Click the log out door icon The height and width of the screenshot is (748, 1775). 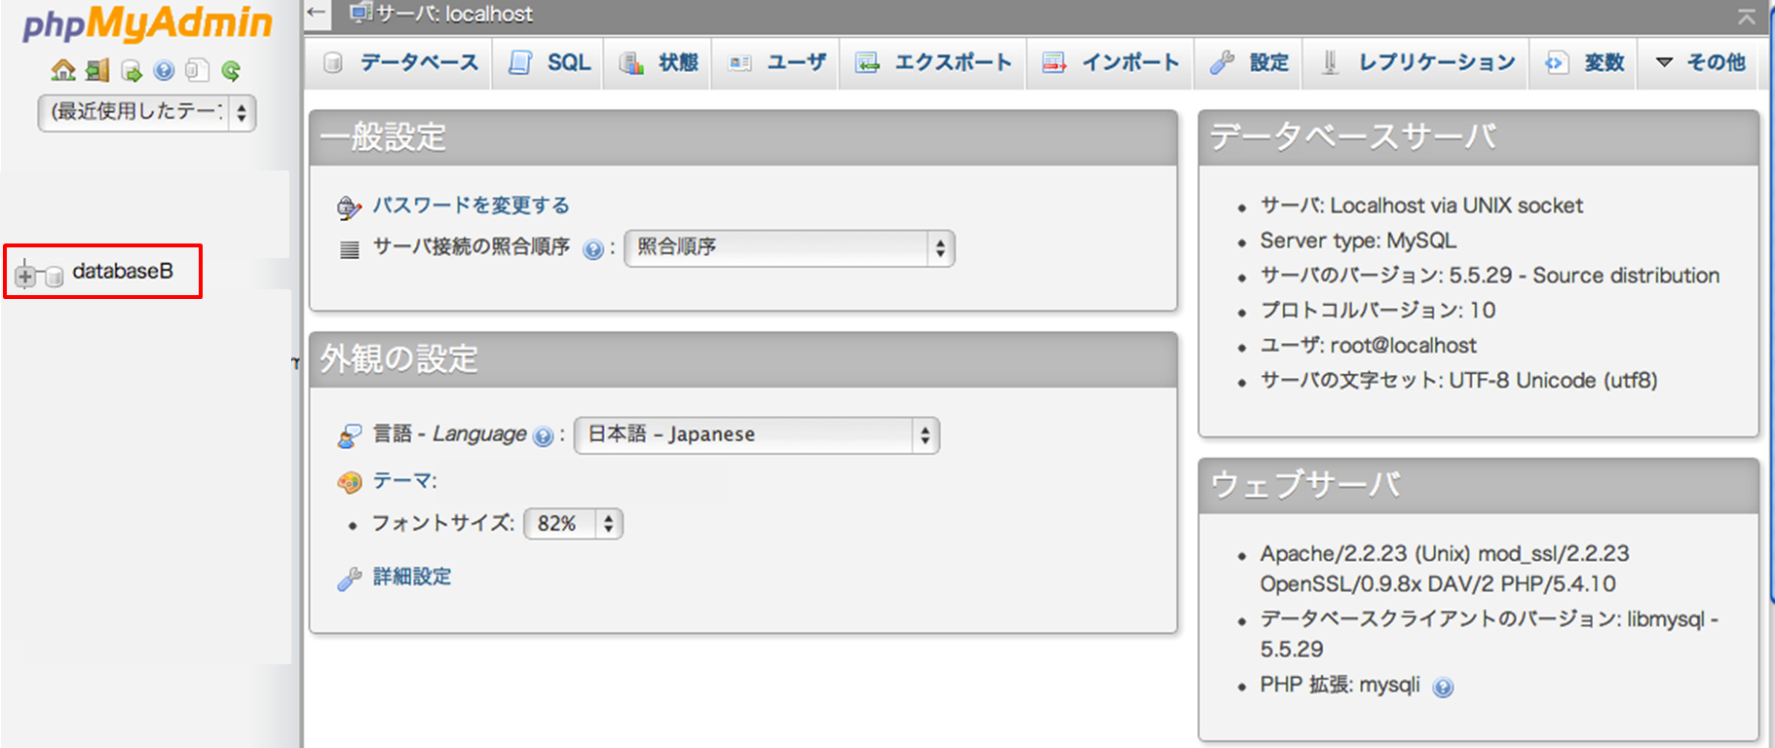(97, 70)
